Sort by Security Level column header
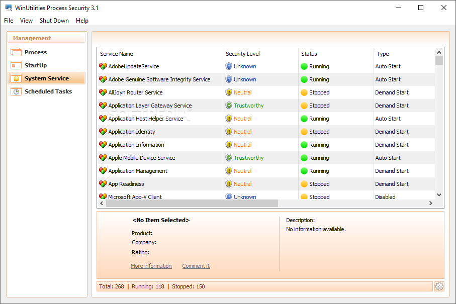Image resolution: width=456 pixels, height=304 pixels. click(260, 54)
